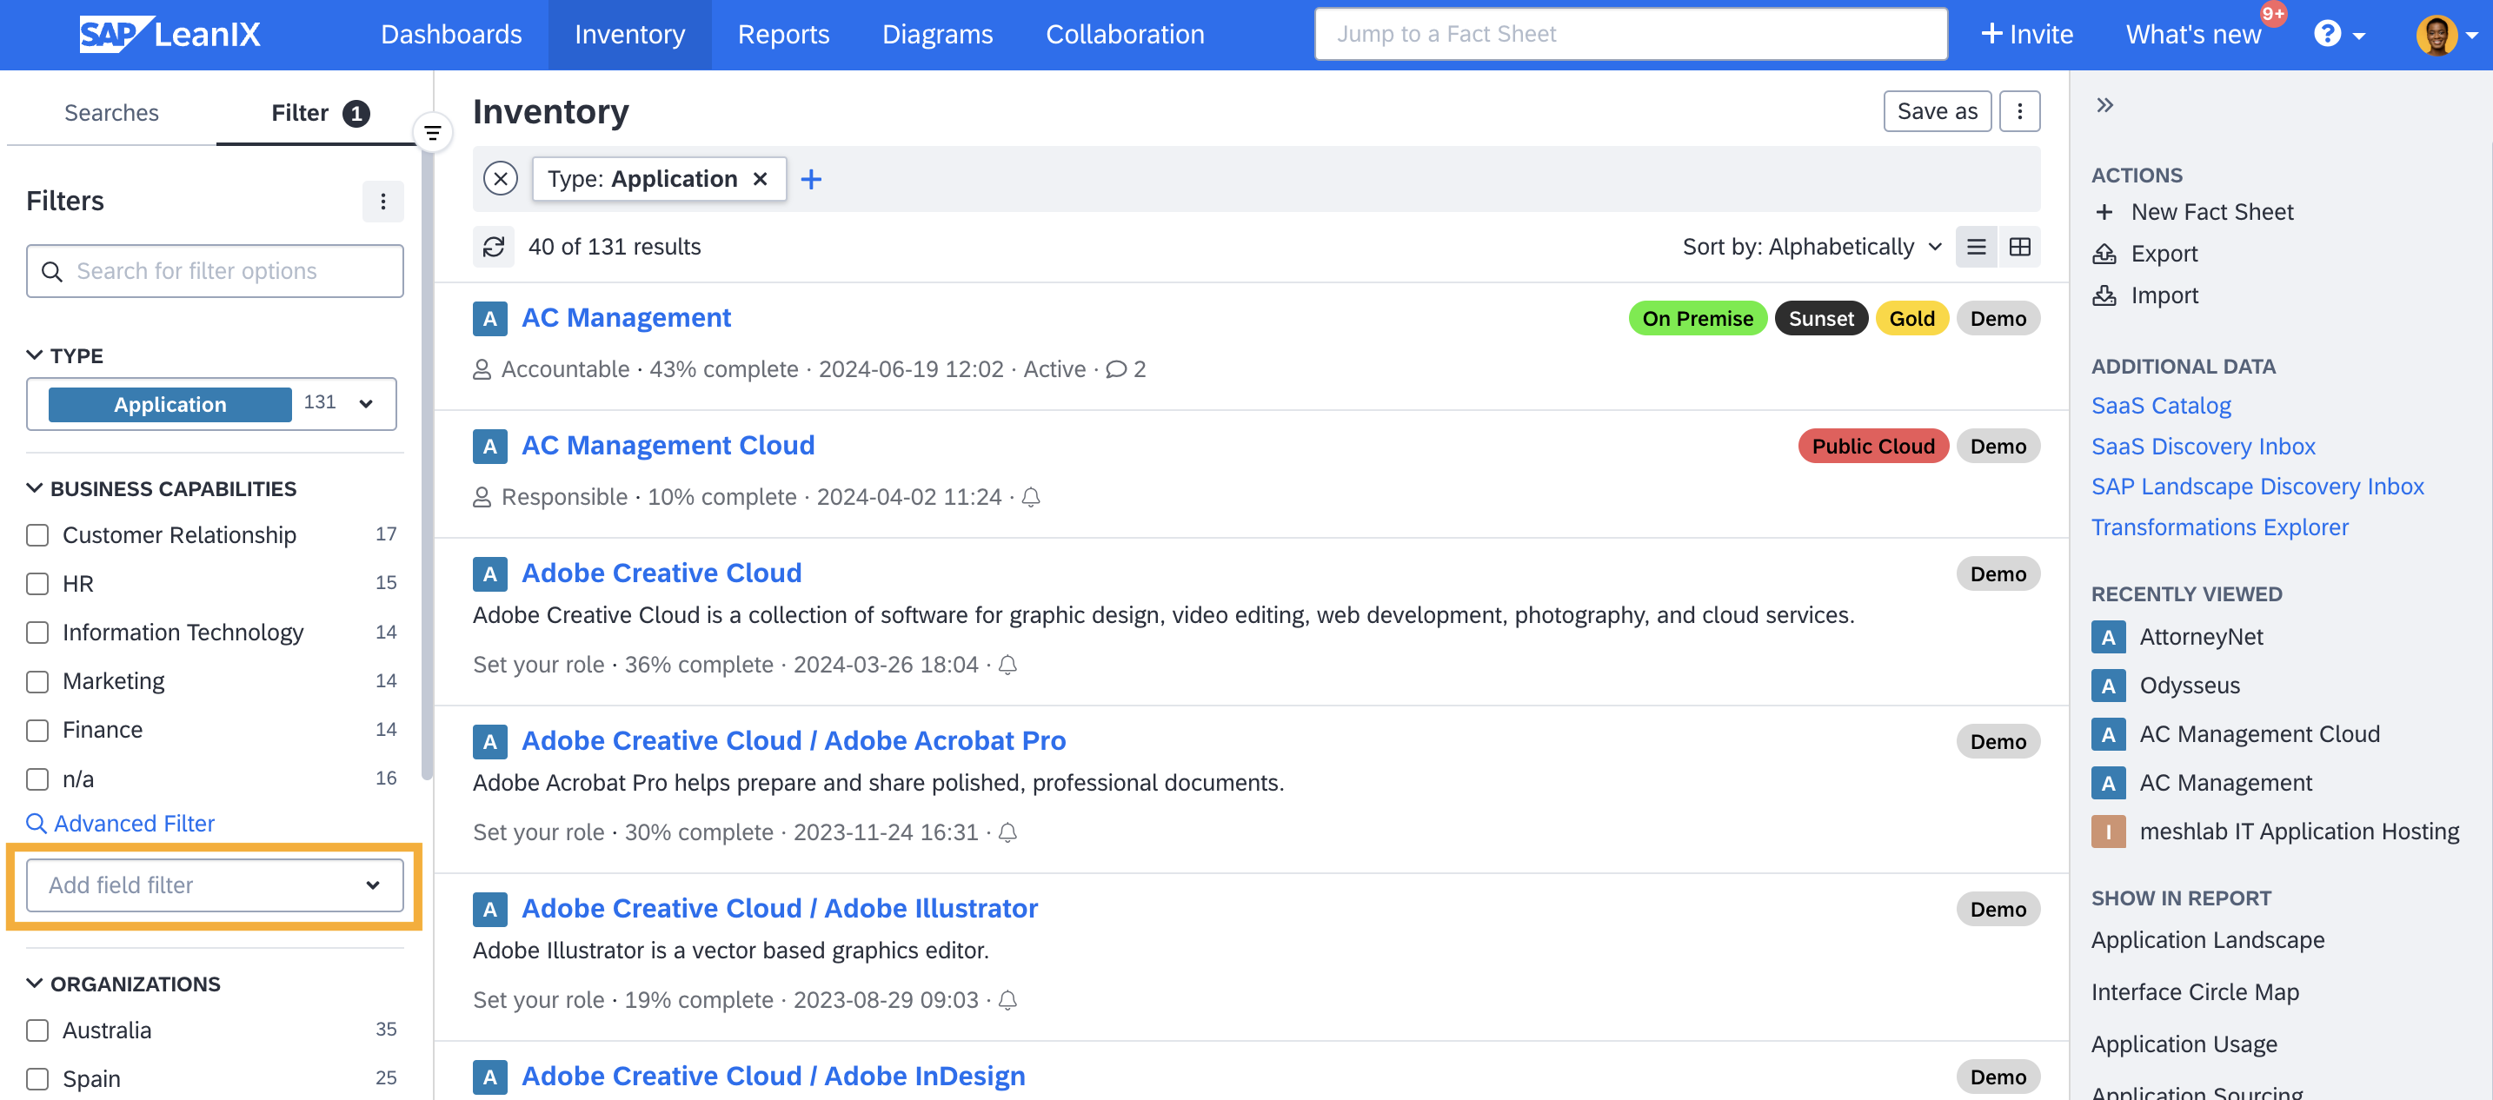This screenshot has width=2493, height=1100.
Task: Open the Sort by Alphabetically dropdown
Action: tap(1812, 247)
